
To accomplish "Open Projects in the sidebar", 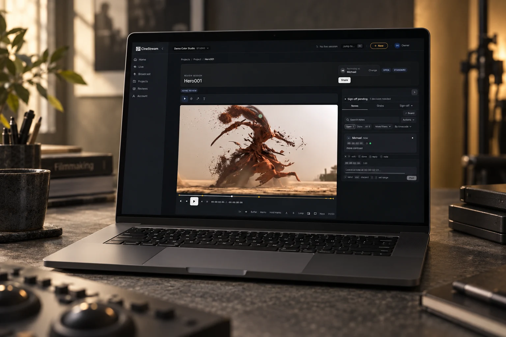I will pos(141,81).
